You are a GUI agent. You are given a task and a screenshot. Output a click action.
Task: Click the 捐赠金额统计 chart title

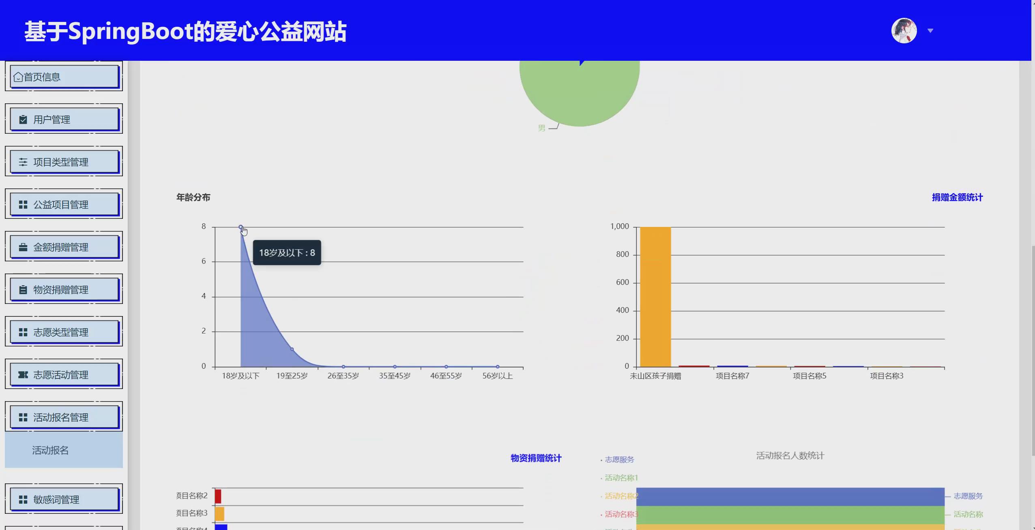[957, 197]
